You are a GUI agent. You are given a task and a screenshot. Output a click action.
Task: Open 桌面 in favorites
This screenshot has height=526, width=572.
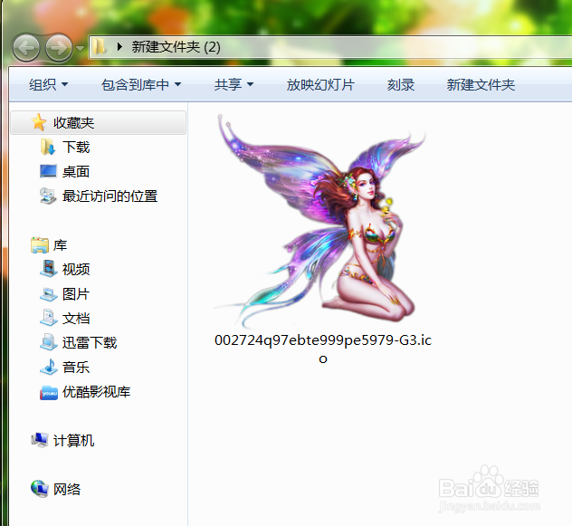click(x=76, y=172)
